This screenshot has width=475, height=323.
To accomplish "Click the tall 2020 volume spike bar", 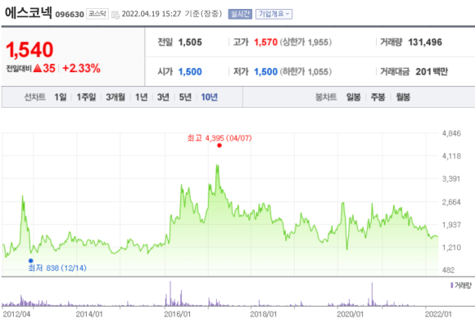I will click(x=372, y=294).
